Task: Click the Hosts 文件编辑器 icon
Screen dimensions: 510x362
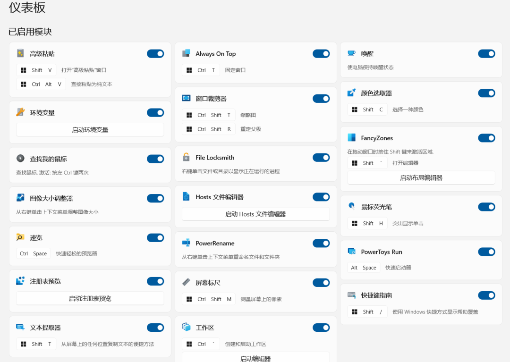Action: click(x=186, y=197)
